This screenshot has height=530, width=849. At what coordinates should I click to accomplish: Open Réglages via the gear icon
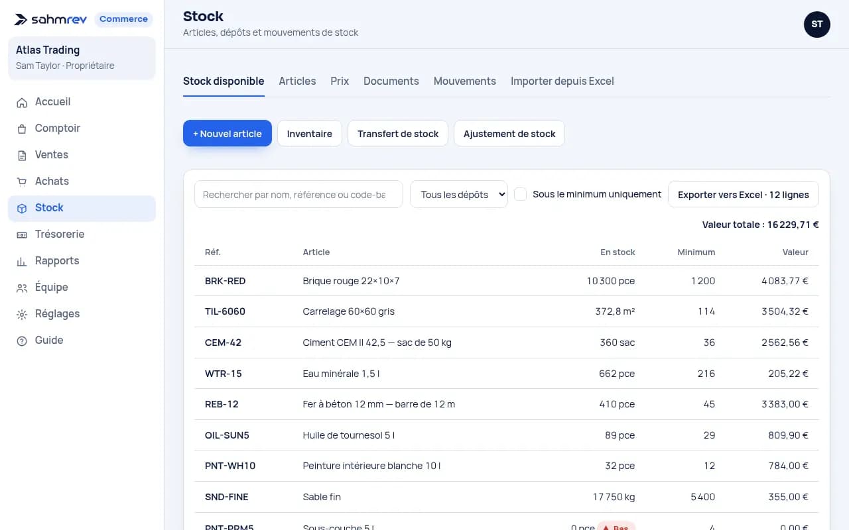[22, 314]
